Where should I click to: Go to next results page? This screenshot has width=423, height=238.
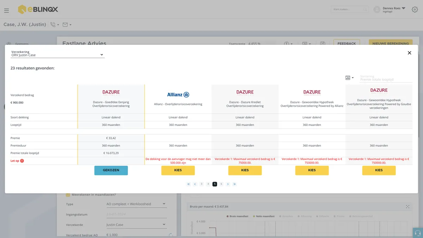[x=228, y=184]
